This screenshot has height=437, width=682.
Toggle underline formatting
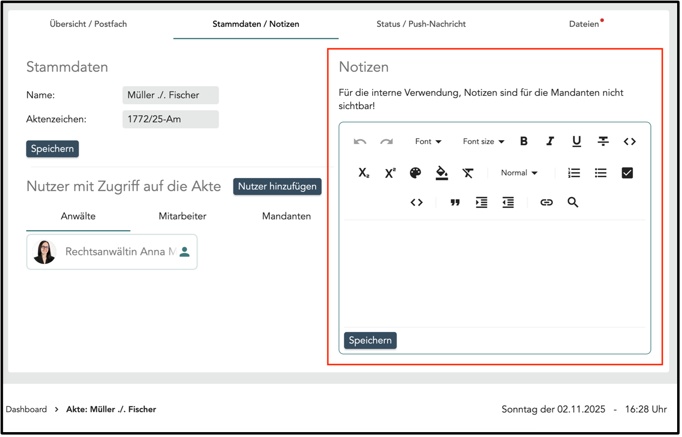coord(576,141)
